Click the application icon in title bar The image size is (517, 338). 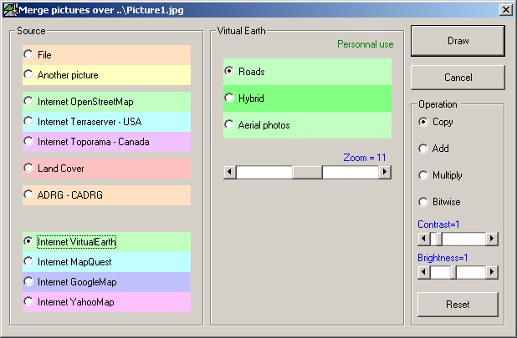(x=10, y=10)
